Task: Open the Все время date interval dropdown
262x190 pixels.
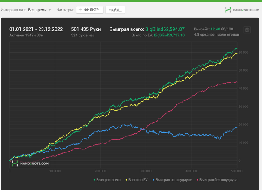Action: click(x=39, y=10)
